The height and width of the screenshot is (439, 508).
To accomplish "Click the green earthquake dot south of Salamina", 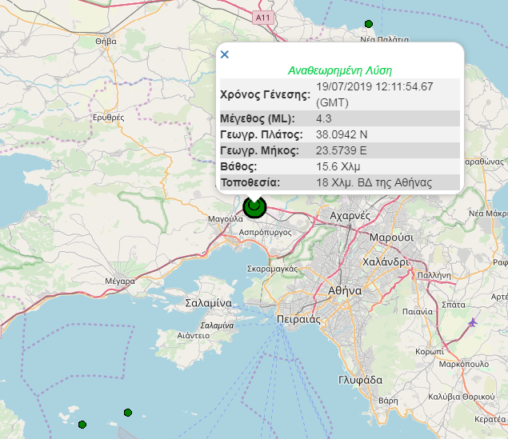I will pos(128,413).
